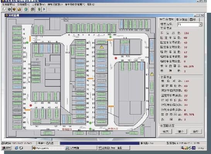Switch to 我的电脑 taskbar button

tap(81, 148)
